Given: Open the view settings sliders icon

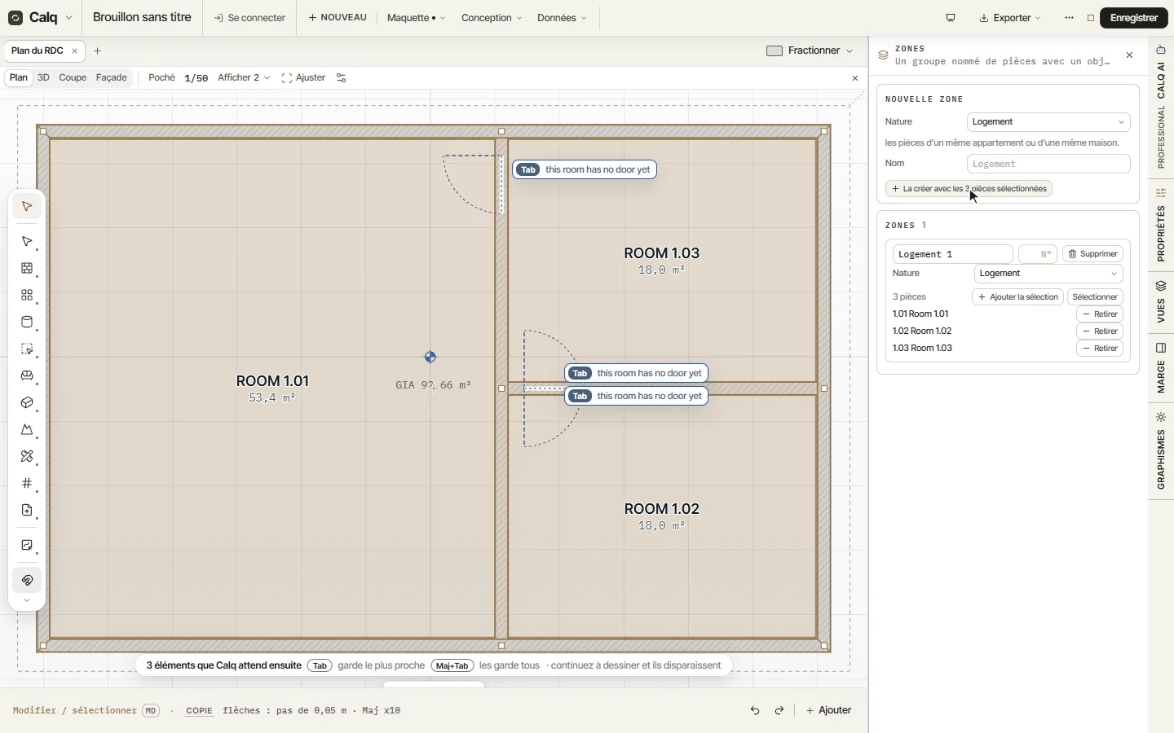Looking at the screenshot, I should pos(342,78).
